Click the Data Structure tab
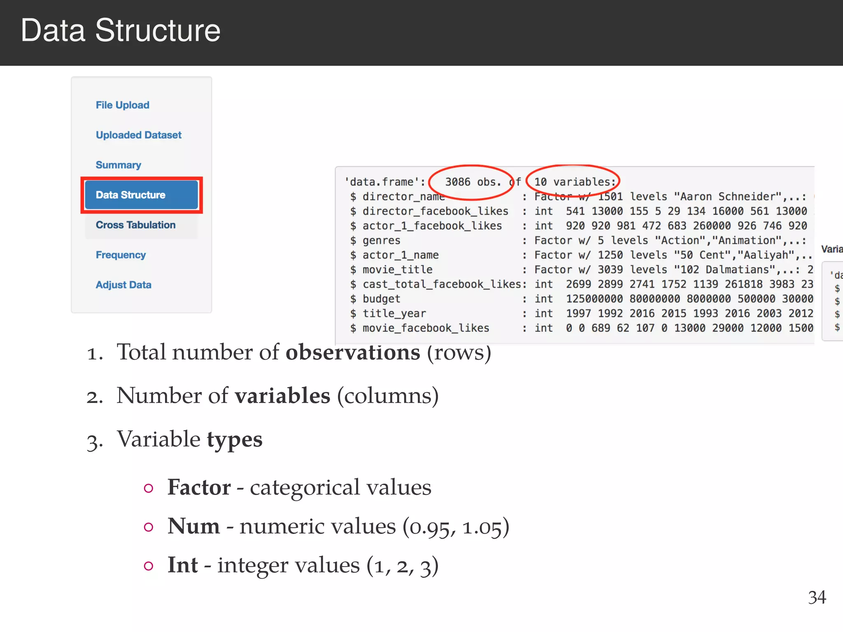This screenshot has height=632, width=843. point(141,195)
